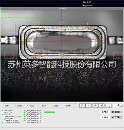Activate the magnifier zoom icon
The width and height of the screenshot is (124, 130).
coord(109,105)
